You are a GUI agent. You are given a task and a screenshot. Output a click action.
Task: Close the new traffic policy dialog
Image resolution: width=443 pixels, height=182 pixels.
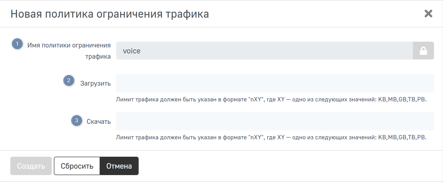[x=428, y=14]
